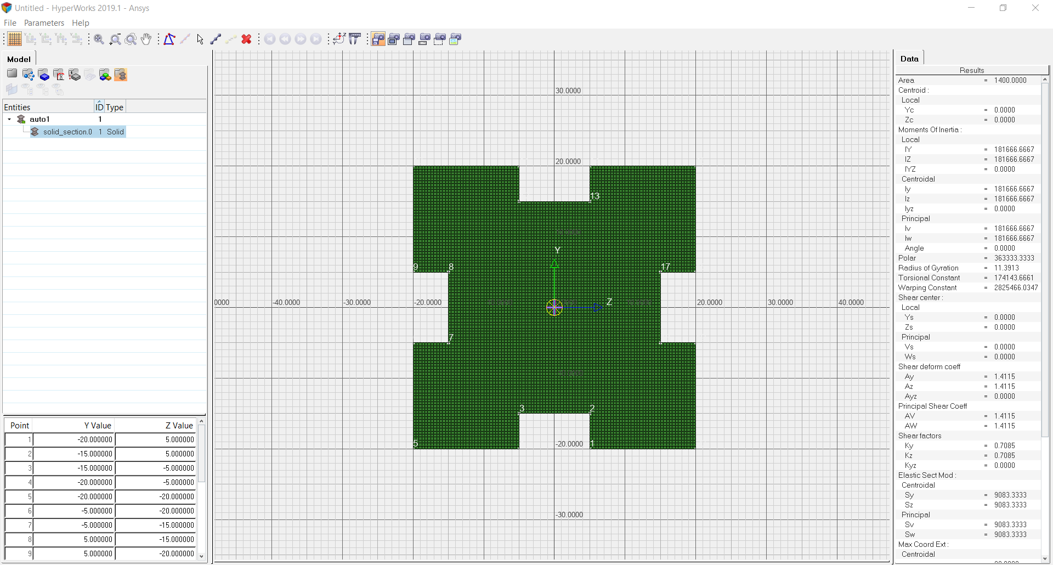Click the camera with picture icon

point(455,39)
